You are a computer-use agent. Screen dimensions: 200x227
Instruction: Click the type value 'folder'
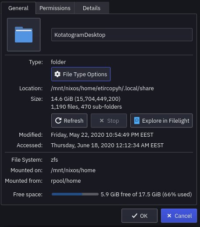coord(58,62)
